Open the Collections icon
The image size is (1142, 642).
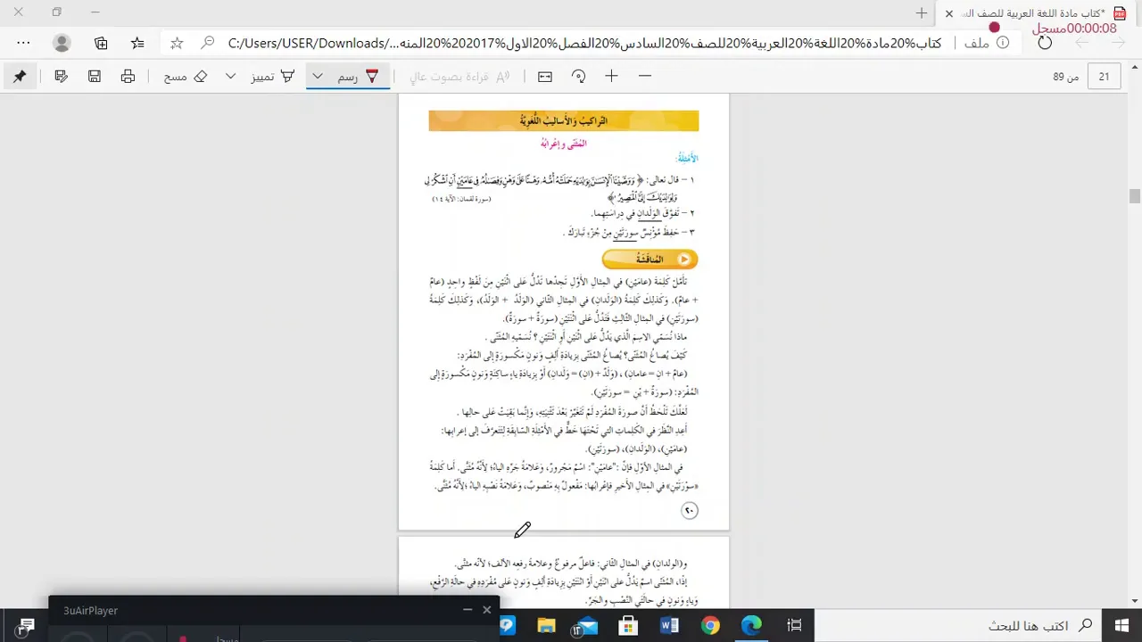(x=101, y=43)
